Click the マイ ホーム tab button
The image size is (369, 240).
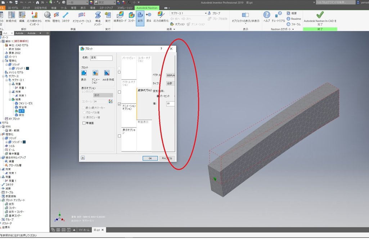84,230
